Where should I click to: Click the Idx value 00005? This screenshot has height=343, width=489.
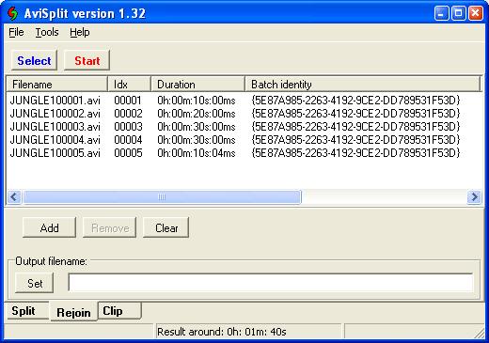click(x=128, y=153)
